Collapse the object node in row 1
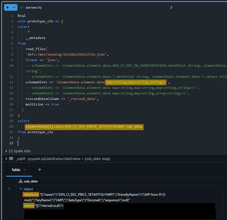The image size is (227, 220). [x=21, y=189]
